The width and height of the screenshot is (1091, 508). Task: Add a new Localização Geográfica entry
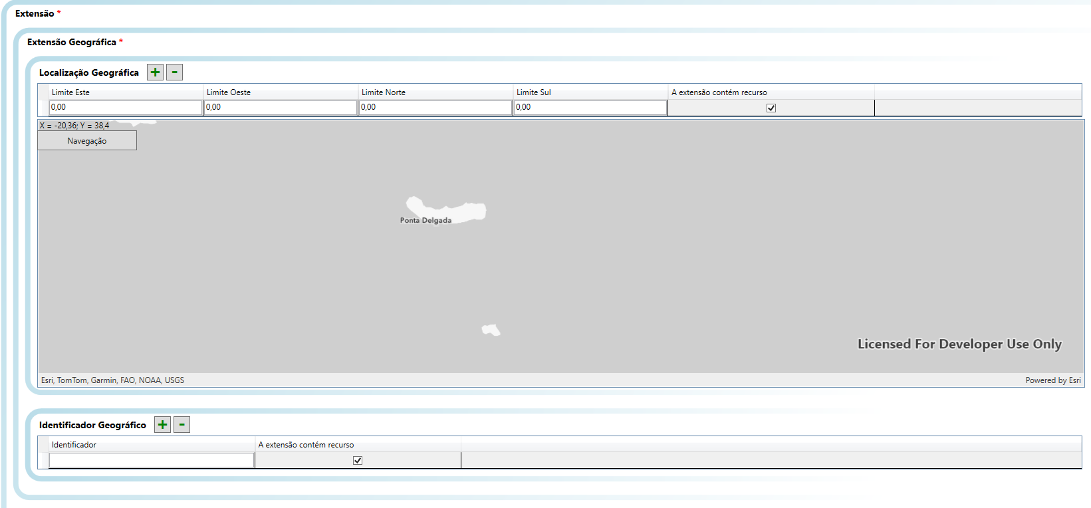pos(155,72)
